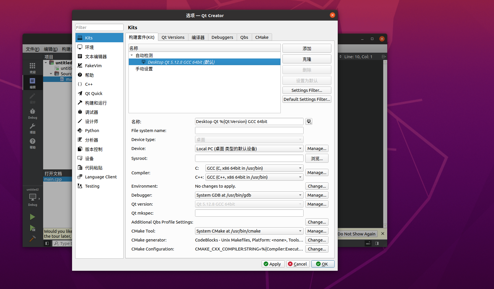Switch to Debug mode in main window sidebar

[x=32, y=114]
